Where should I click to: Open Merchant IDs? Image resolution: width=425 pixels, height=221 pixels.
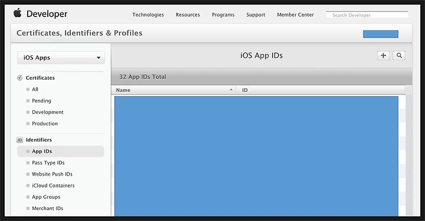(x=47, y=208)
